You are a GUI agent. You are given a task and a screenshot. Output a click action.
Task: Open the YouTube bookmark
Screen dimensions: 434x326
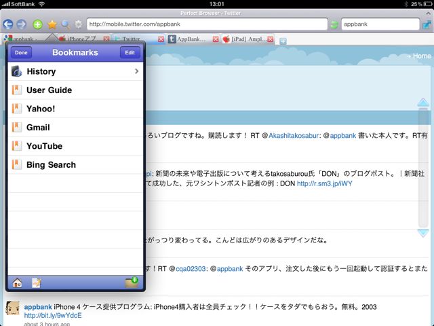pyautogui.click(x=75, y=146)
